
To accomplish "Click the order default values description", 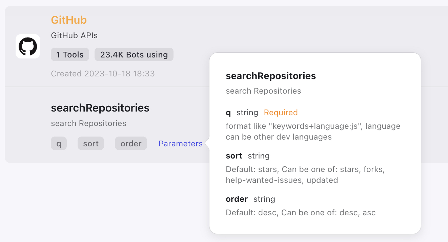I will tap(301, 213).
